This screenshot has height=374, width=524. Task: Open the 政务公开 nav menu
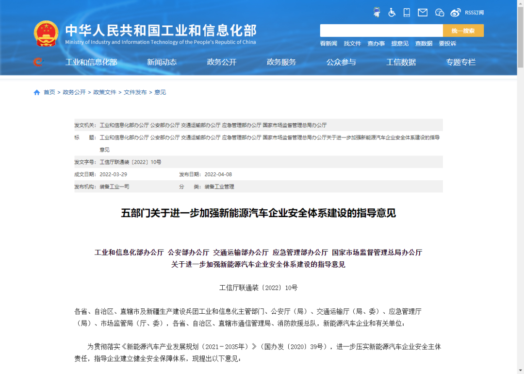click(x=222, y=62)
